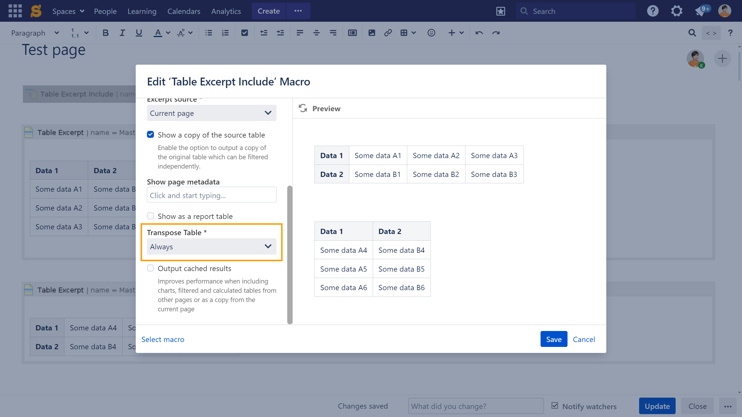Viewport: 742px width, 417px height.
Task: Save the macro settings
Action: pos(554,339)
